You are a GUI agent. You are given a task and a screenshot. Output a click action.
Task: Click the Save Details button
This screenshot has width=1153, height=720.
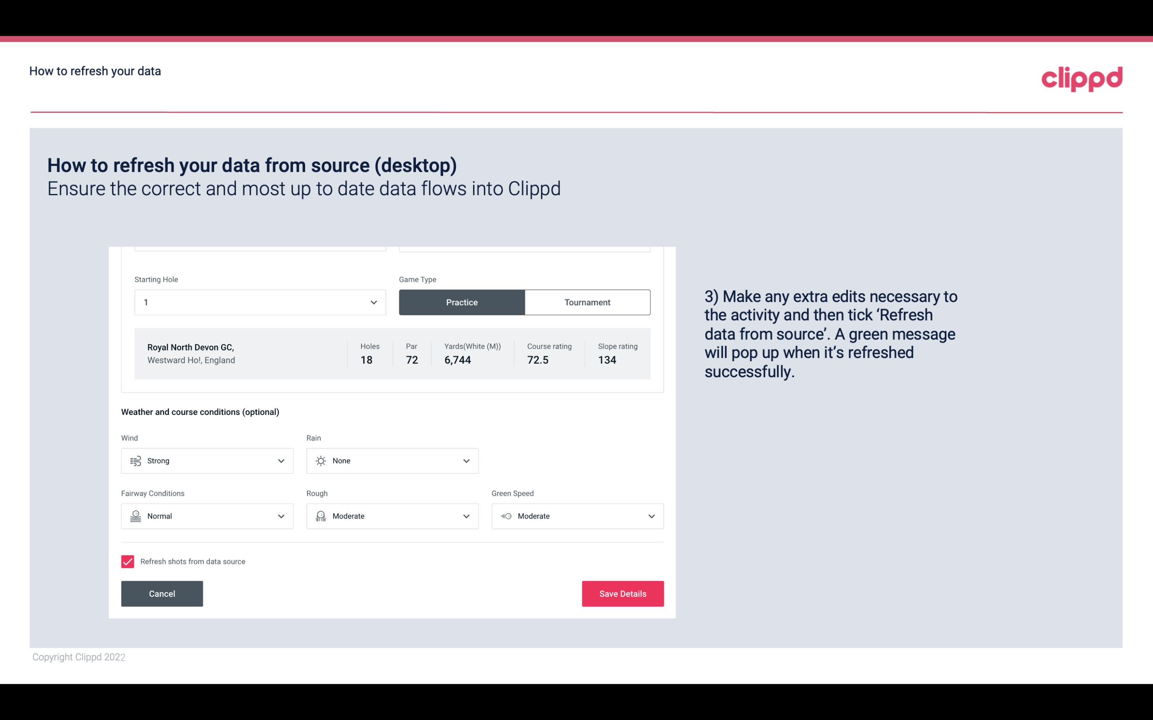click(x=622, y=593)
